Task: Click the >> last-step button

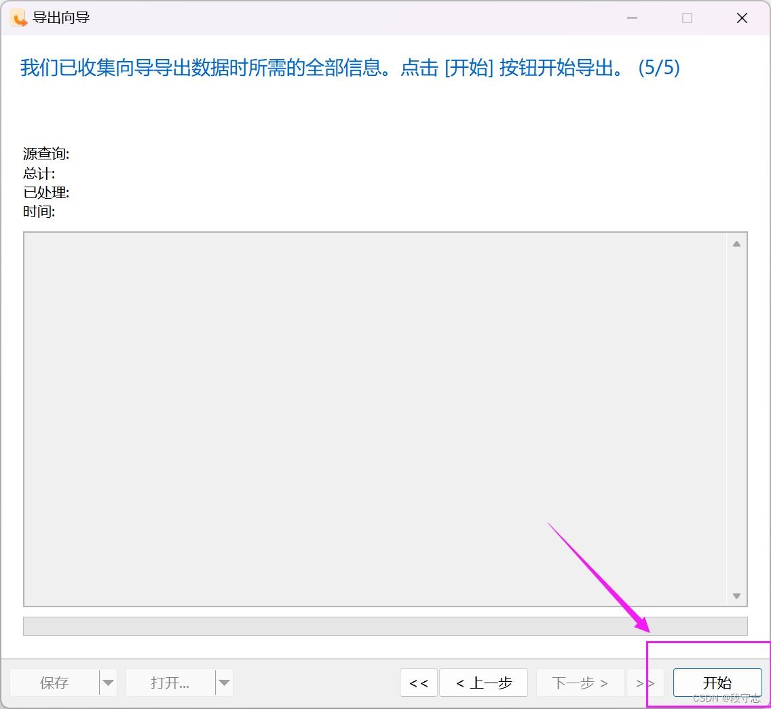Action: [645, 683]
